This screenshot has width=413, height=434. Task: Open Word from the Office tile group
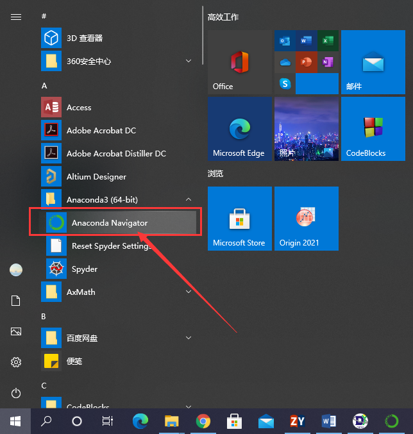pos(306,41)
